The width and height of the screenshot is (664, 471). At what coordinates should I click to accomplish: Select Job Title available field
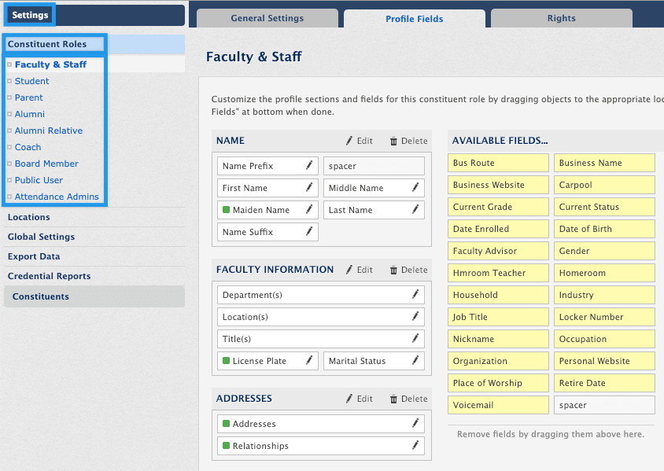click(x=498, y=317)
